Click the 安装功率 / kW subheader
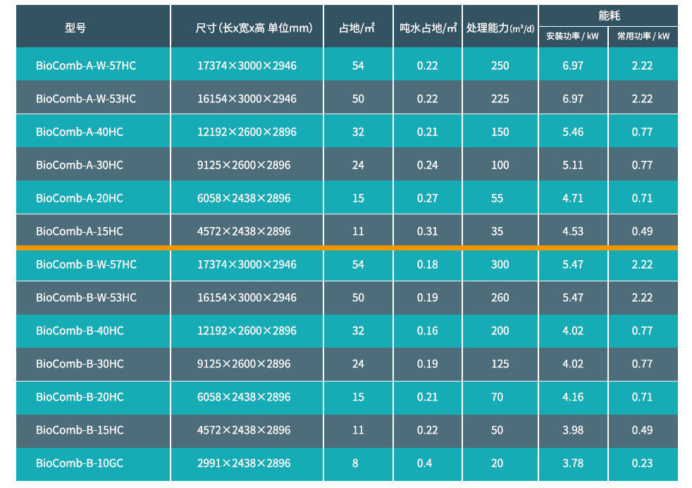This screenshot has height=488, width=692. tap(572, 36)
